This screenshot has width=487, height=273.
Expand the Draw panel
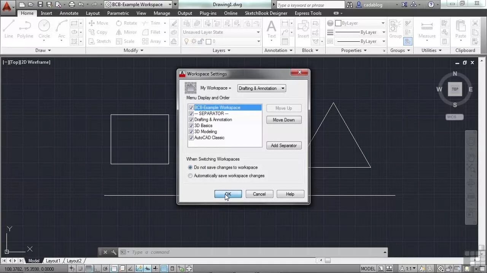[43, 50]
